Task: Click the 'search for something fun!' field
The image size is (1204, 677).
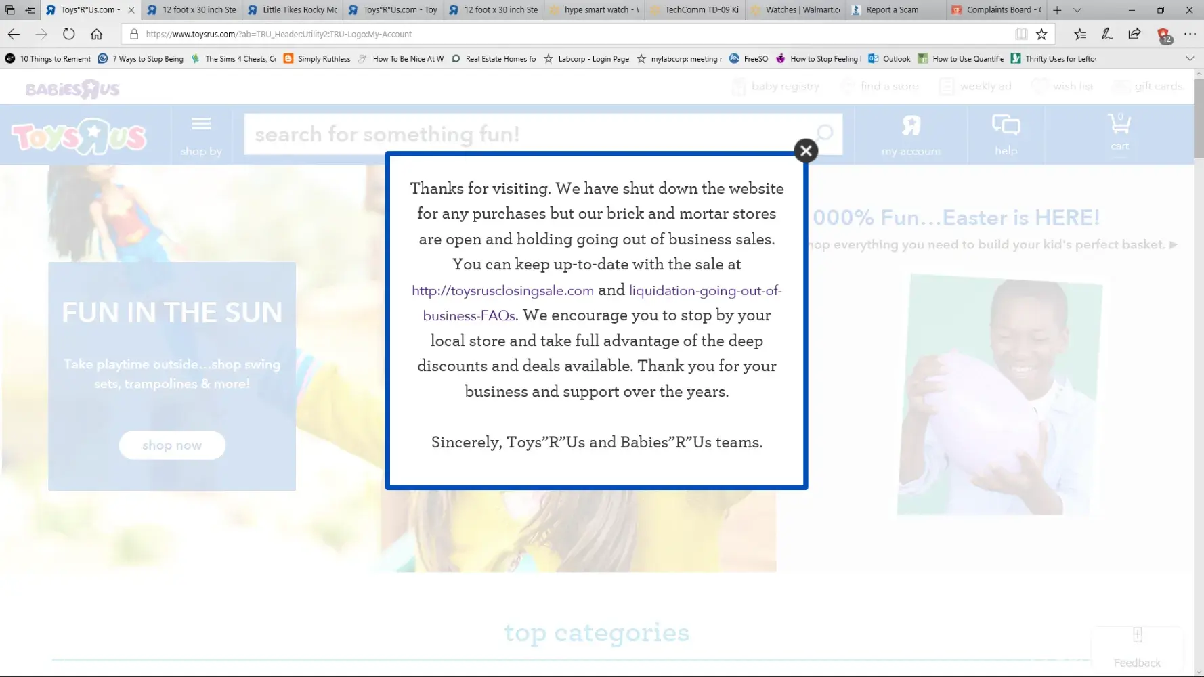Action: (528, 134)
